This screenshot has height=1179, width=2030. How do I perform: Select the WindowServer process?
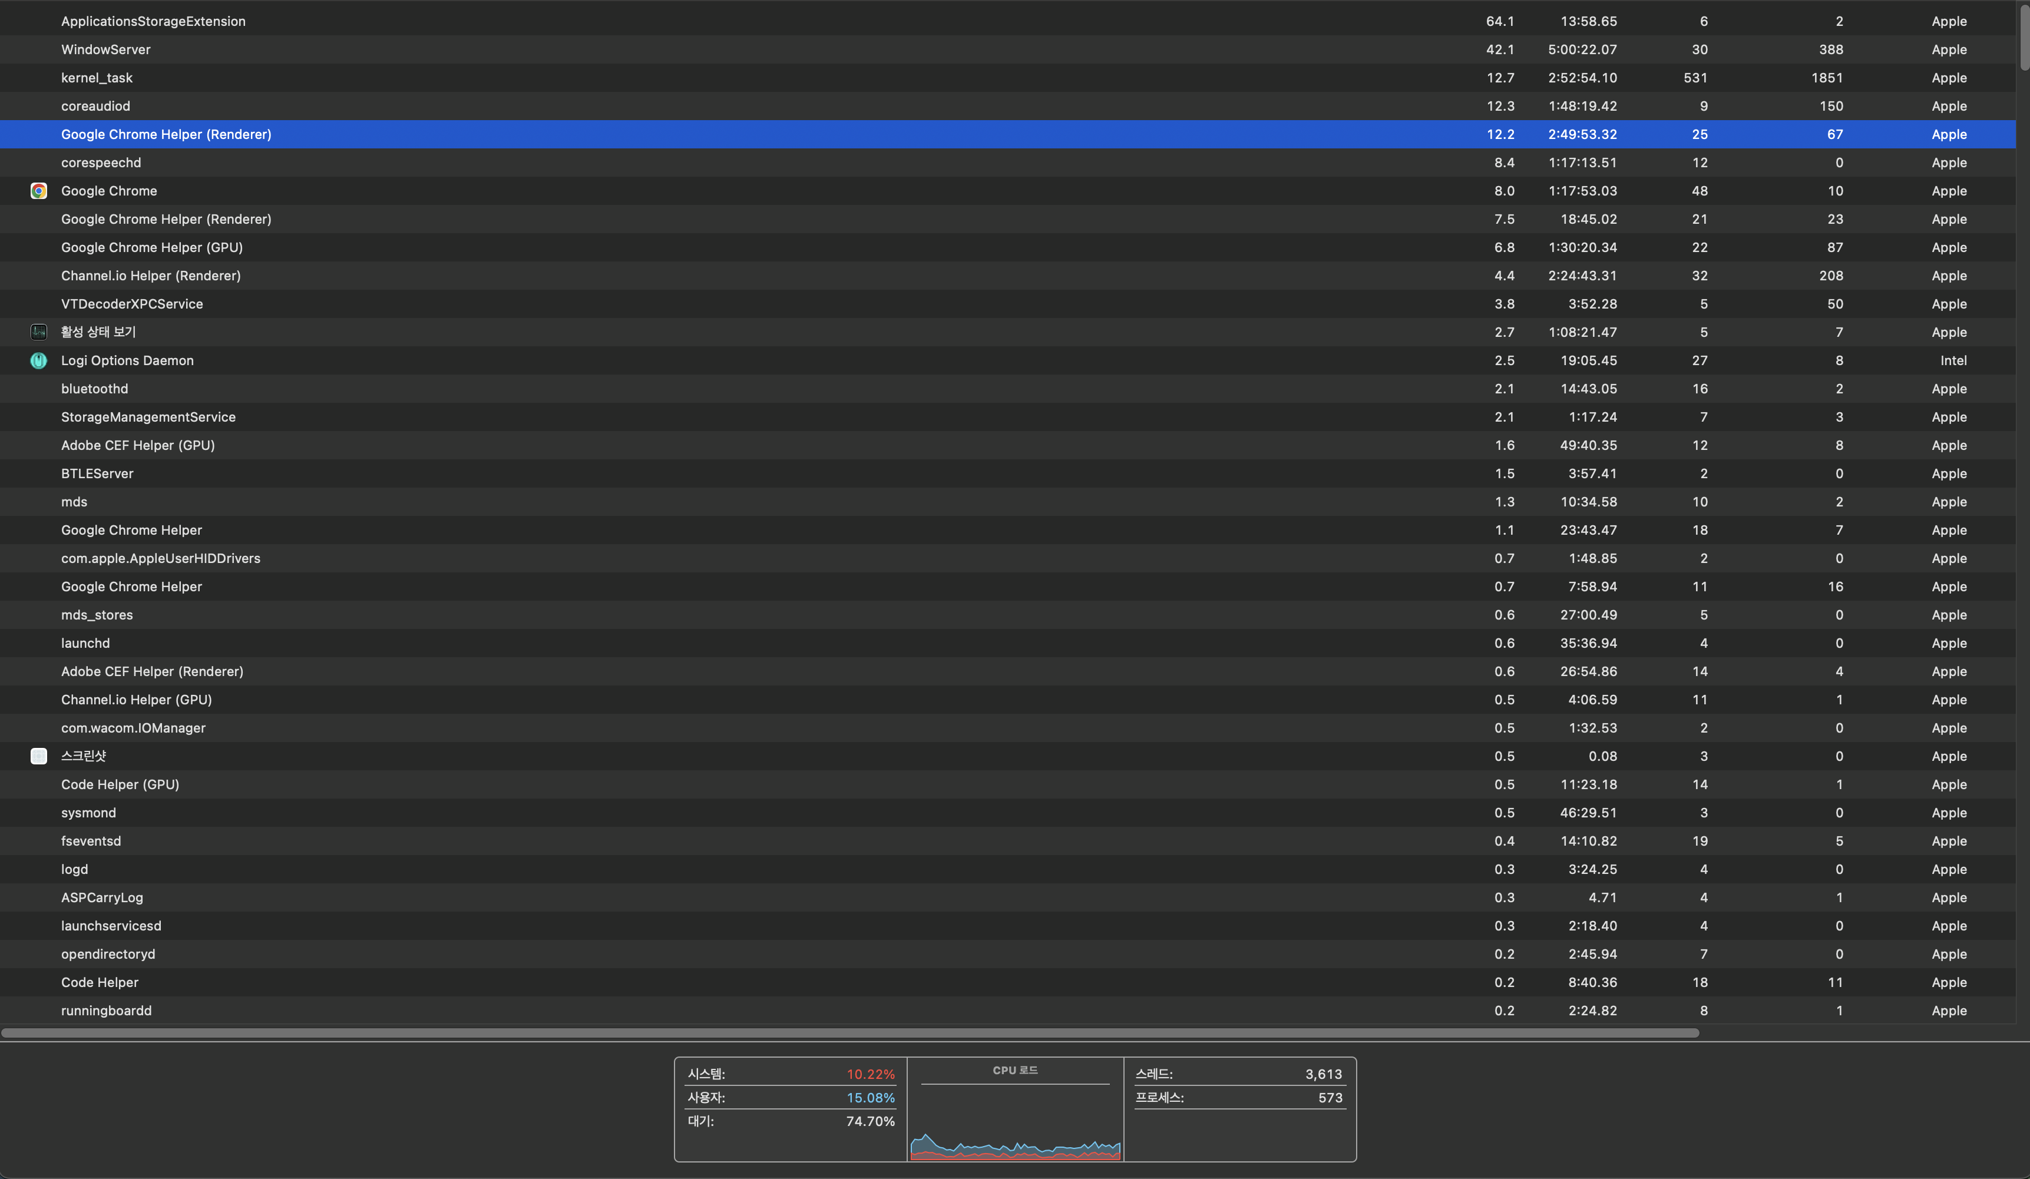[x=1008, y=49]
